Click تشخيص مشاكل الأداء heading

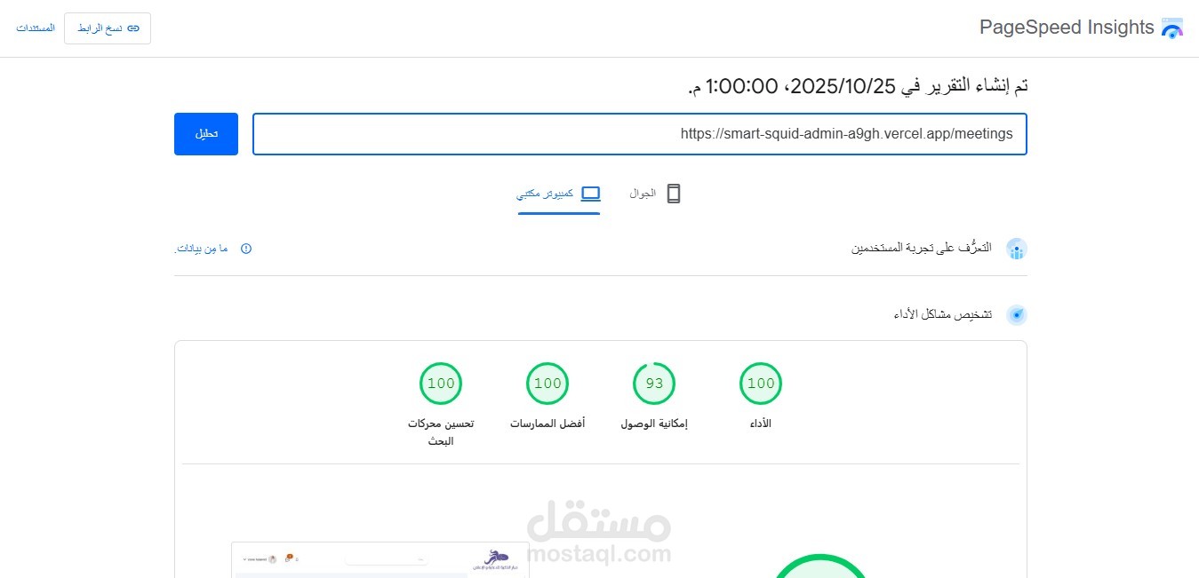pyautogui.click(x=942, y=314)
